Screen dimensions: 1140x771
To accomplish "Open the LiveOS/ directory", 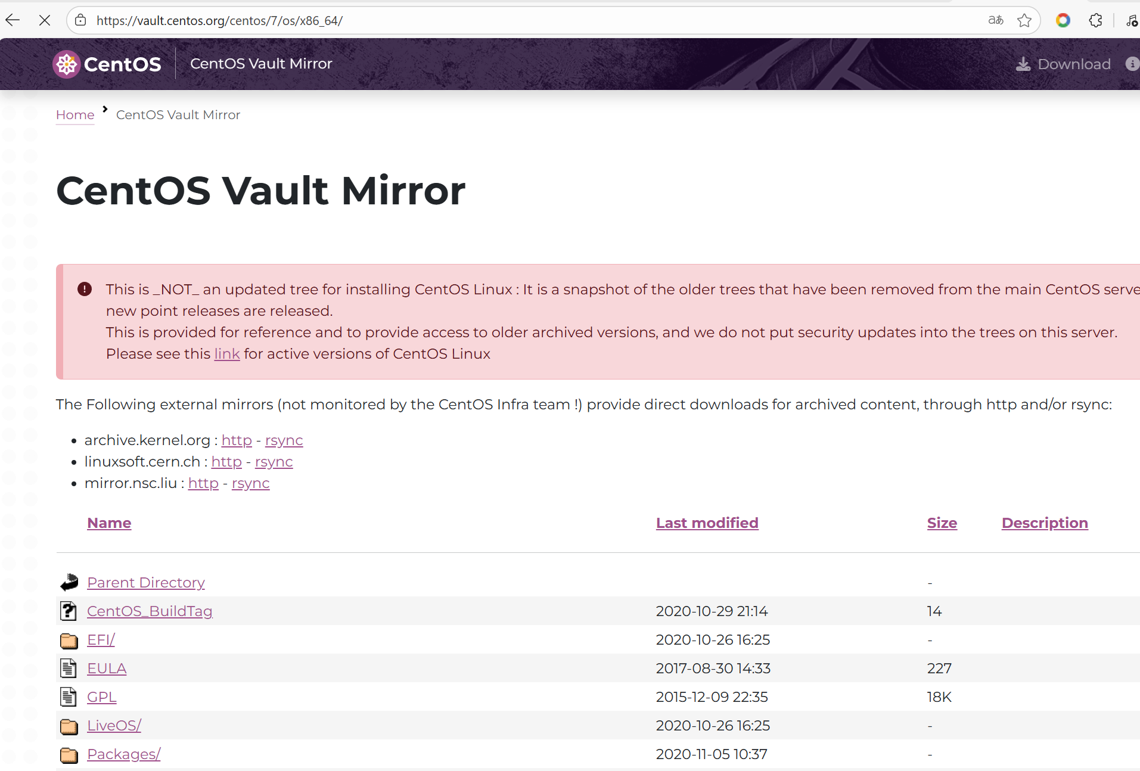I will (x=114, y=725).
